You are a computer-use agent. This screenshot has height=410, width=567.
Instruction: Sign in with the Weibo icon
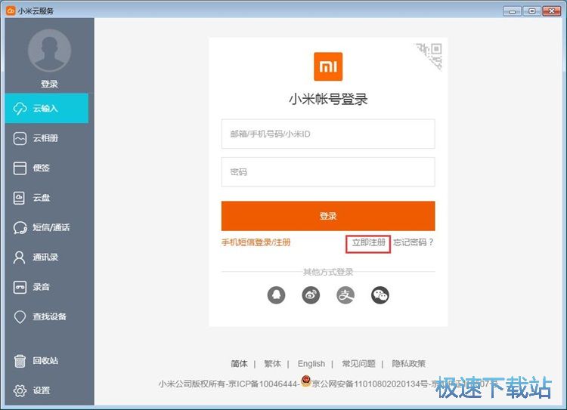pyautogui.click(x=311, y=295)
